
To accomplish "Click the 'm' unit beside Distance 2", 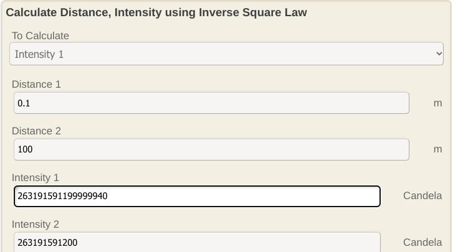I will coord(437,150).
